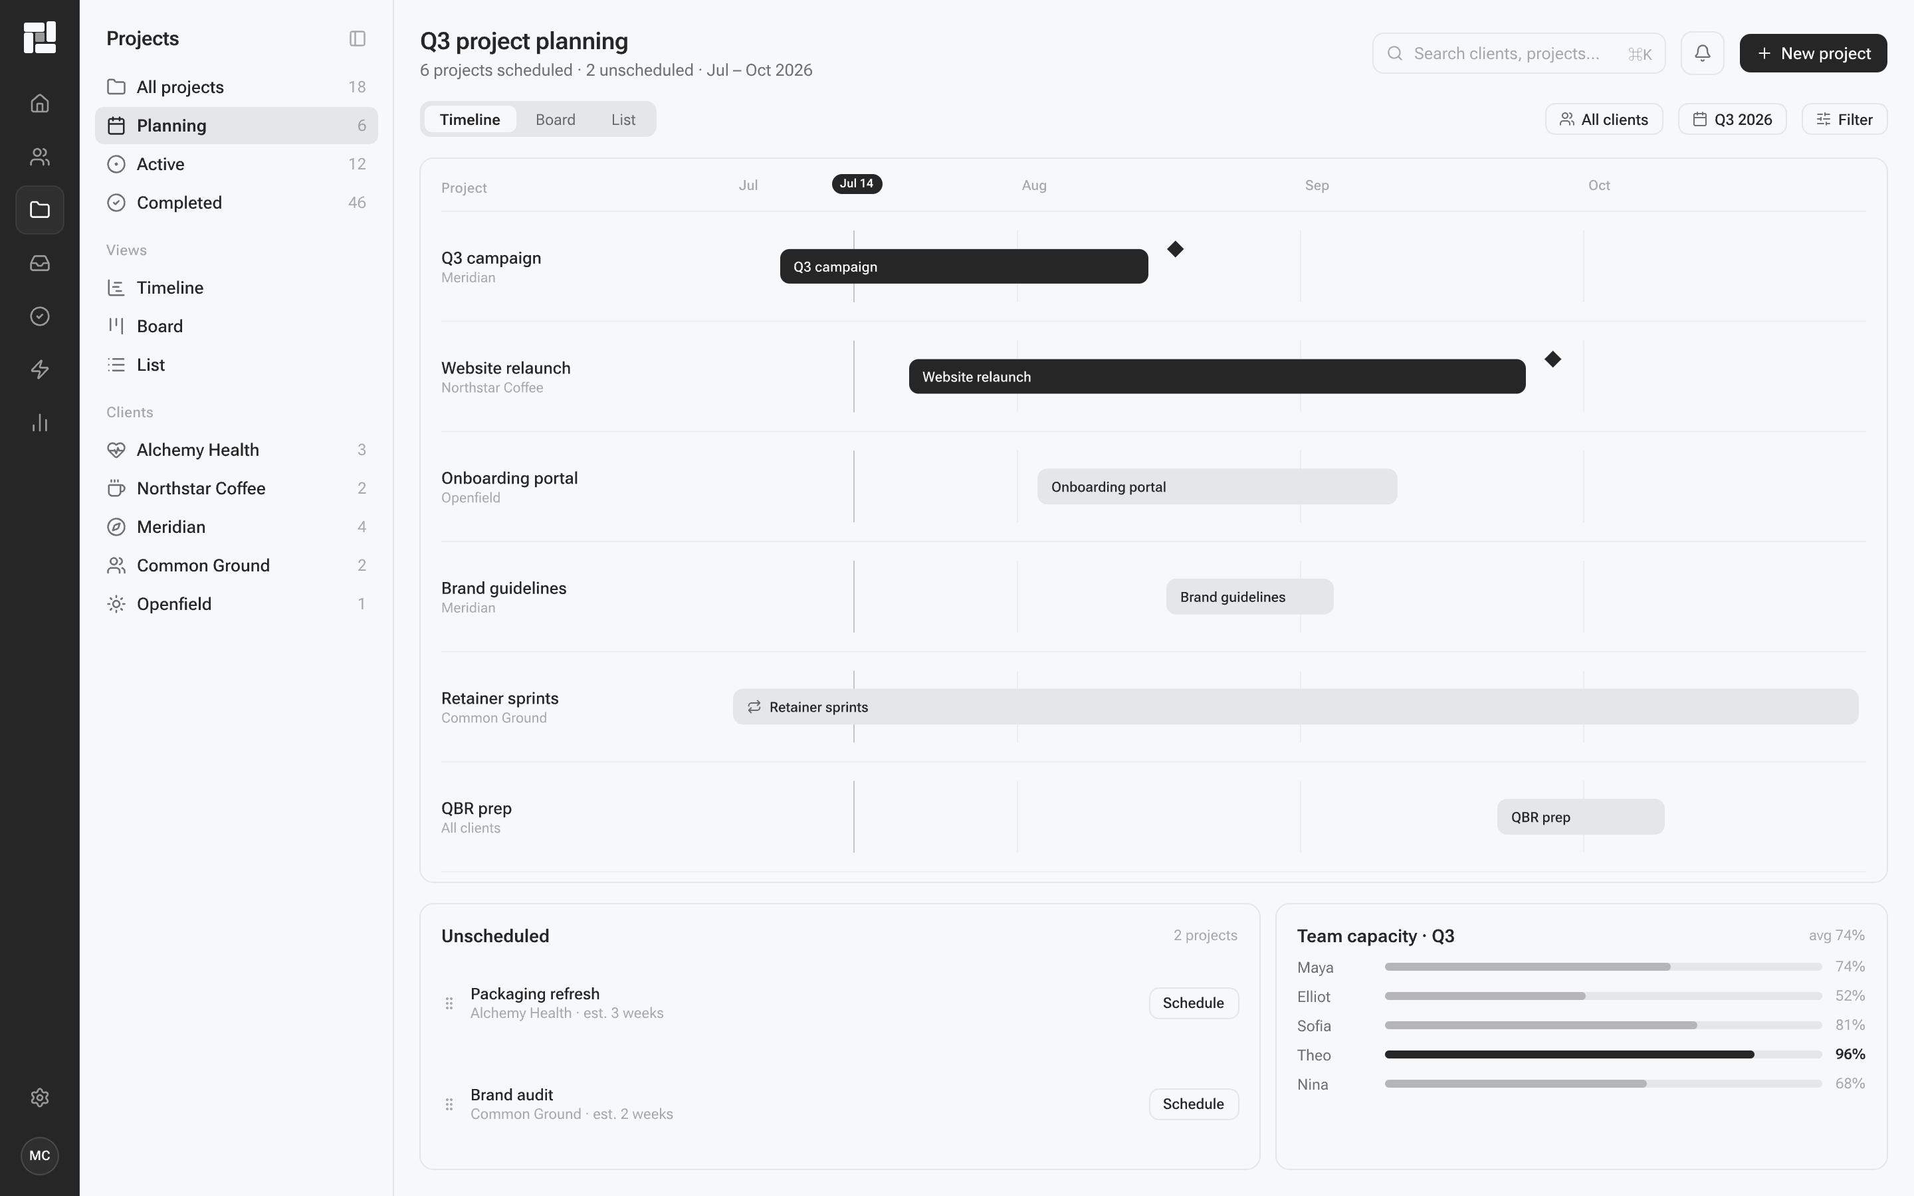Image resolution: width=1914 pixels, height=1196 pixels.
Task: Create a New project
Action: coord(1813,53)
